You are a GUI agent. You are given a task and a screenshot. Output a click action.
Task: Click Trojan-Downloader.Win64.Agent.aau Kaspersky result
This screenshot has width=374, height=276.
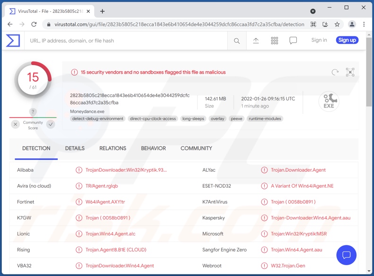(x=311, y=218)
